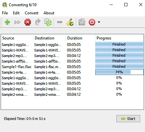Click the documents with green arrow icon

48,22
